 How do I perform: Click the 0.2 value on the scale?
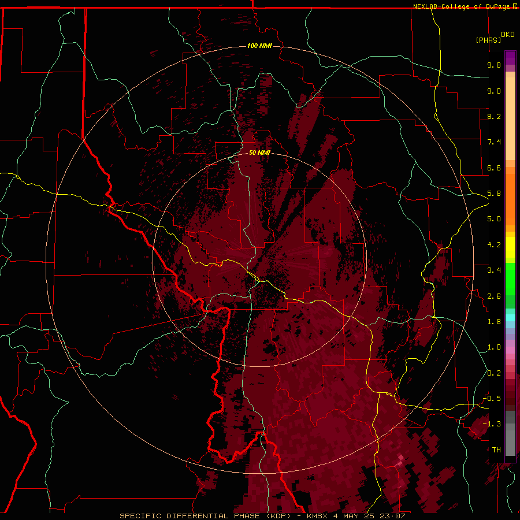pyautogui.click(x=494, y=373)
